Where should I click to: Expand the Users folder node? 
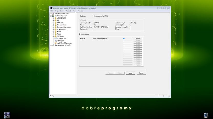coord(53,34)
